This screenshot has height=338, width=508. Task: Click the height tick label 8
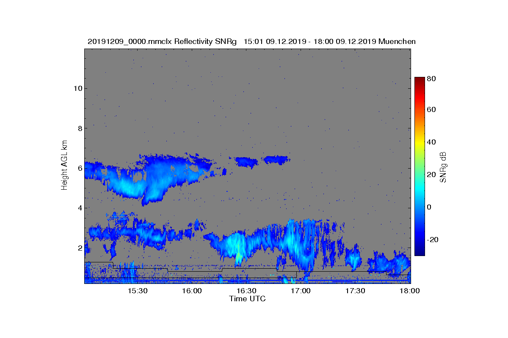click(x=79, y=128)
